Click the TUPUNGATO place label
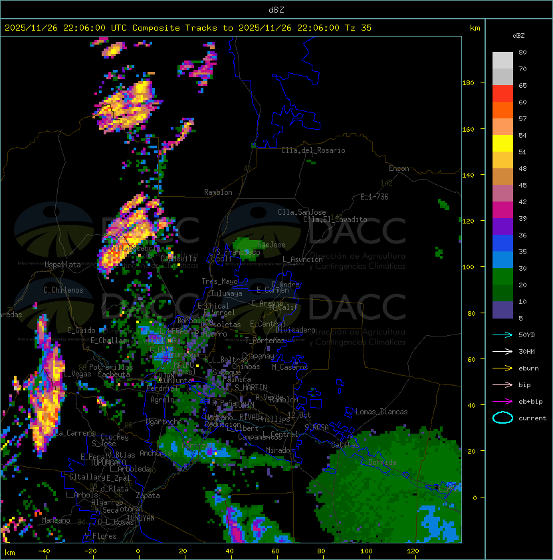The image size is (553, 560). pyautogui.click(x=108, y=463)
